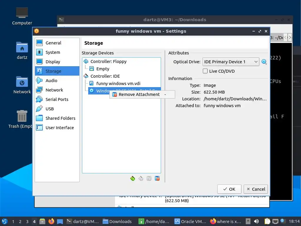Screen dimensions: 301x226
Task: Open the General settings category
Action: tap(57, 43)
